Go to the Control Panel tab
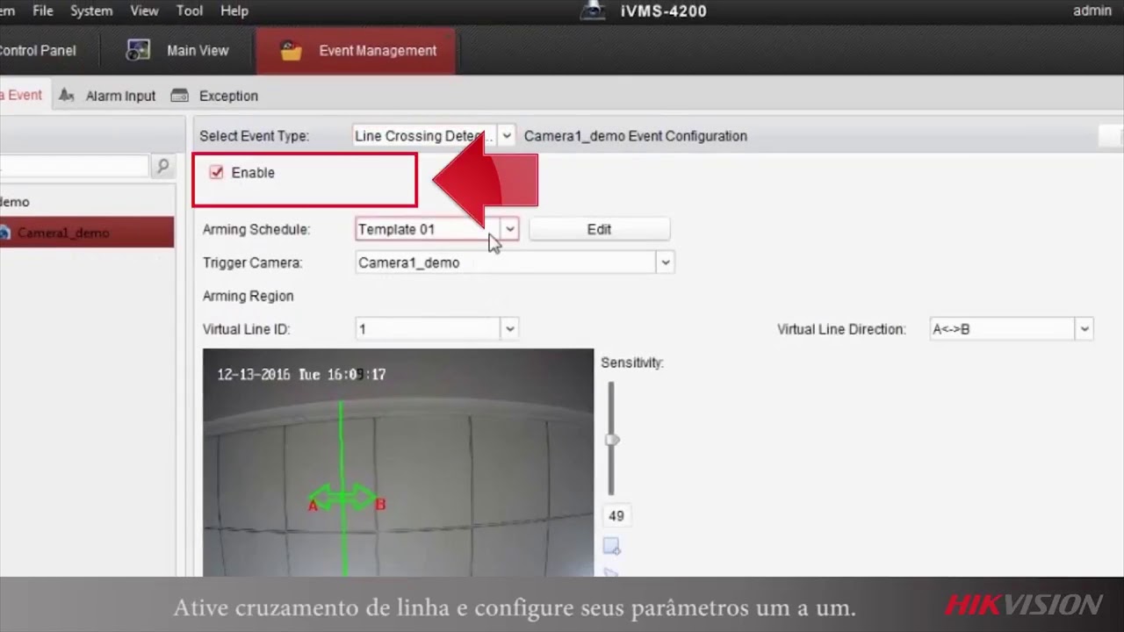The image size is (1124, 632). pyautogui.click(x=38, y=50)
